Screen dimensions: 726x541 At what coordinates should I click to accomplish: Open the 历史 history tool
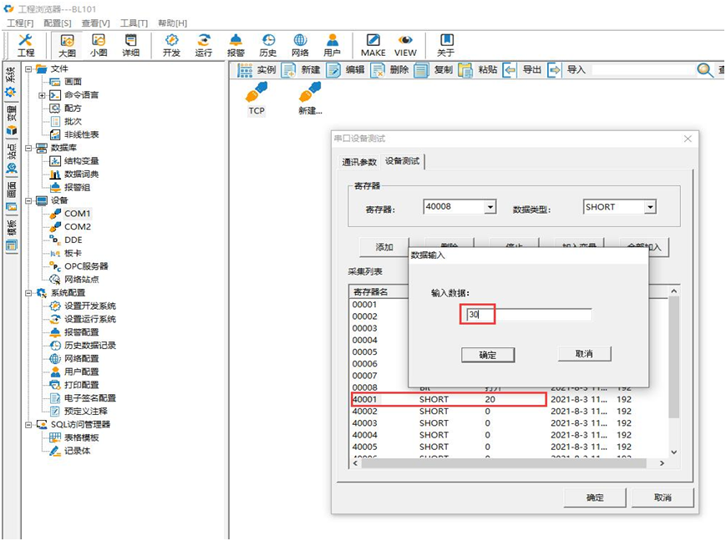(x=267, y=45)
